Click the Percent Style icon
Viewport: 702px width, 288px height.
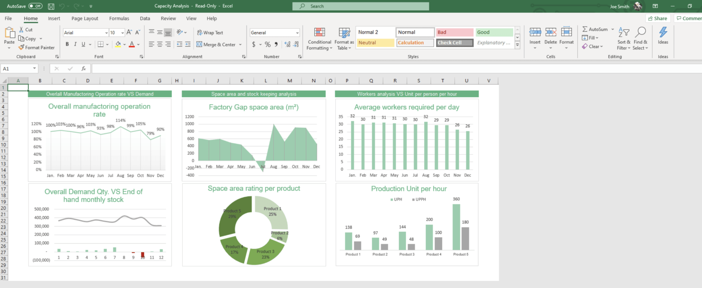pyautogui.click(x=268, y=44)
